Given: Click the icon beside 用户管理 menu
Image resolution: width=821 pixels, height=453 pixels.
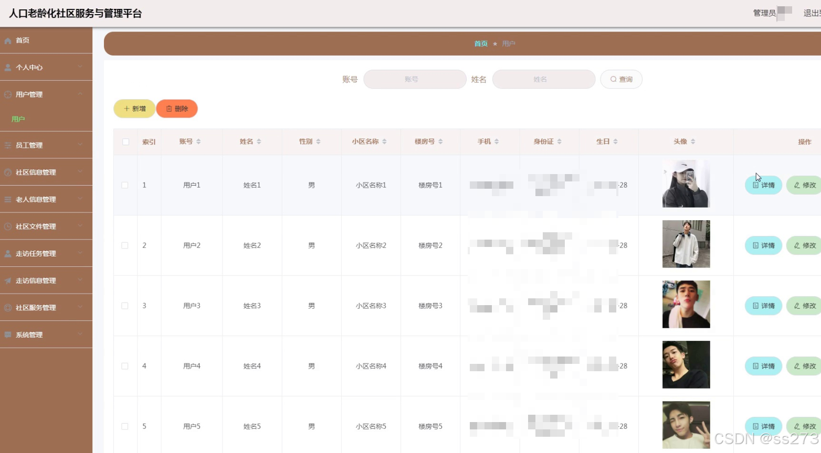Looking at the screenshot, I should 8,94.
